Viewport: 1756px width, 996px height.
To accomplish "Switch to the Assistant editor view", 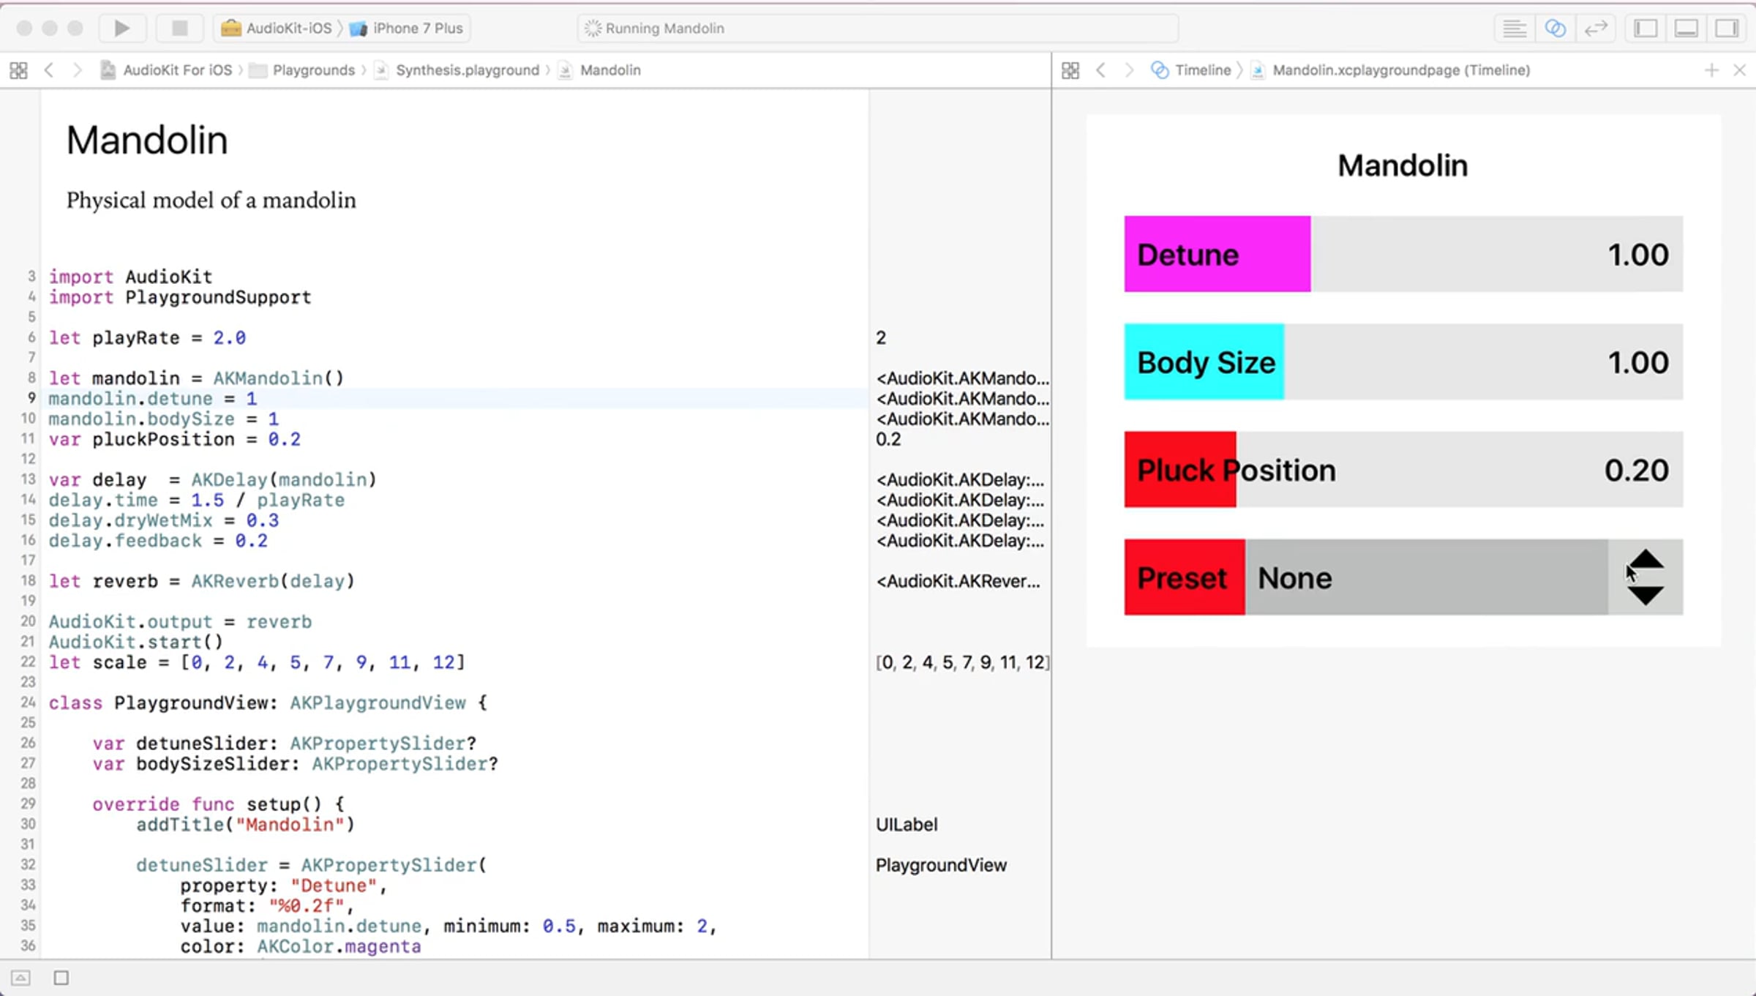I will 1555,29.
